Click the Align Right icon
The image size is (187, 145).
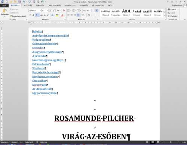[75, 15]
